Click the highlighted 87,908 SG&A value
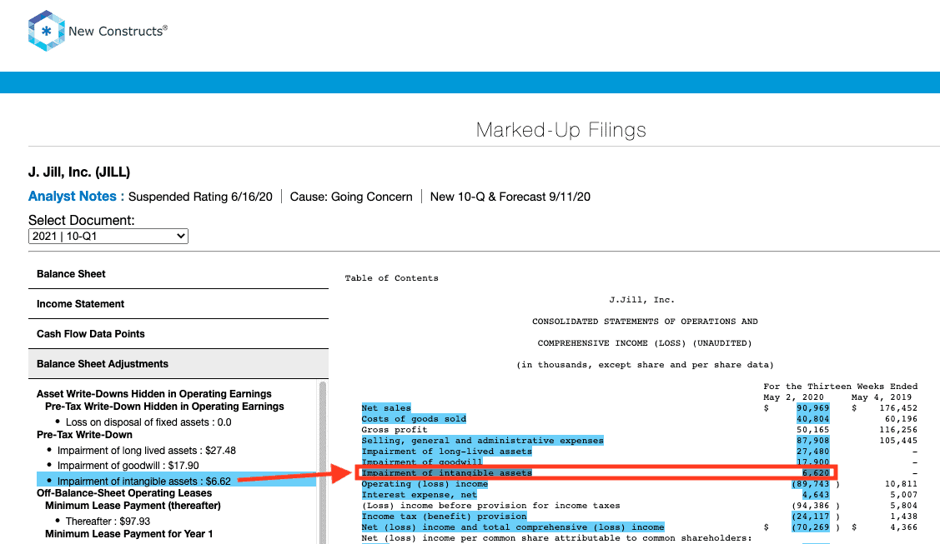Screen dimensions: 940x544 coord(813,441)
